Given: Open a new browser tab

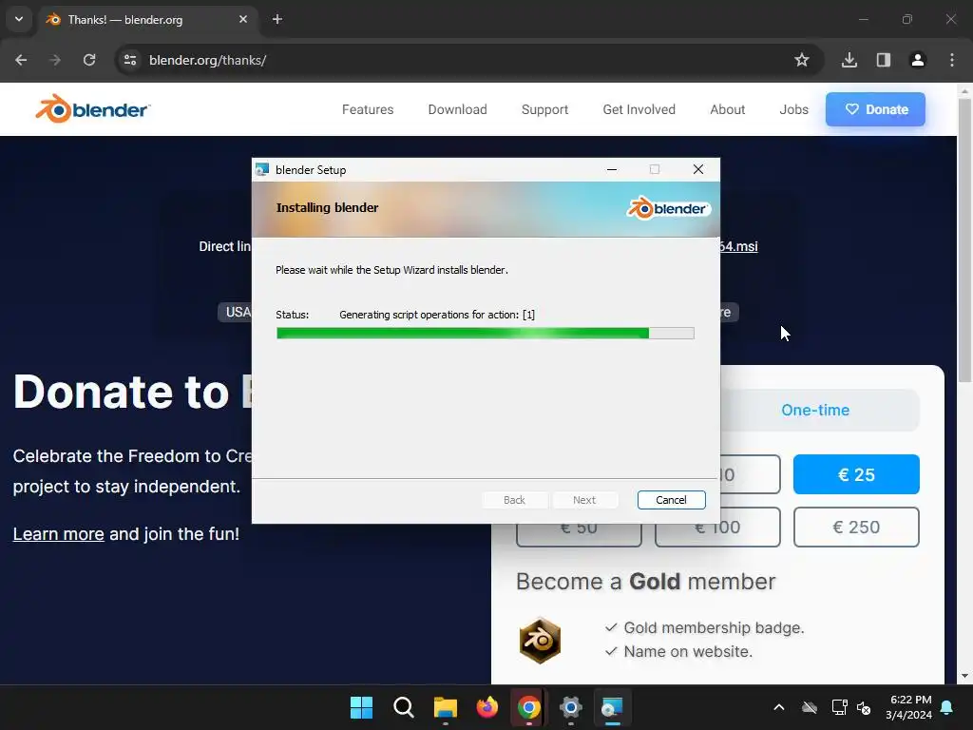Looking at the screenshot, I should [277, 19].
